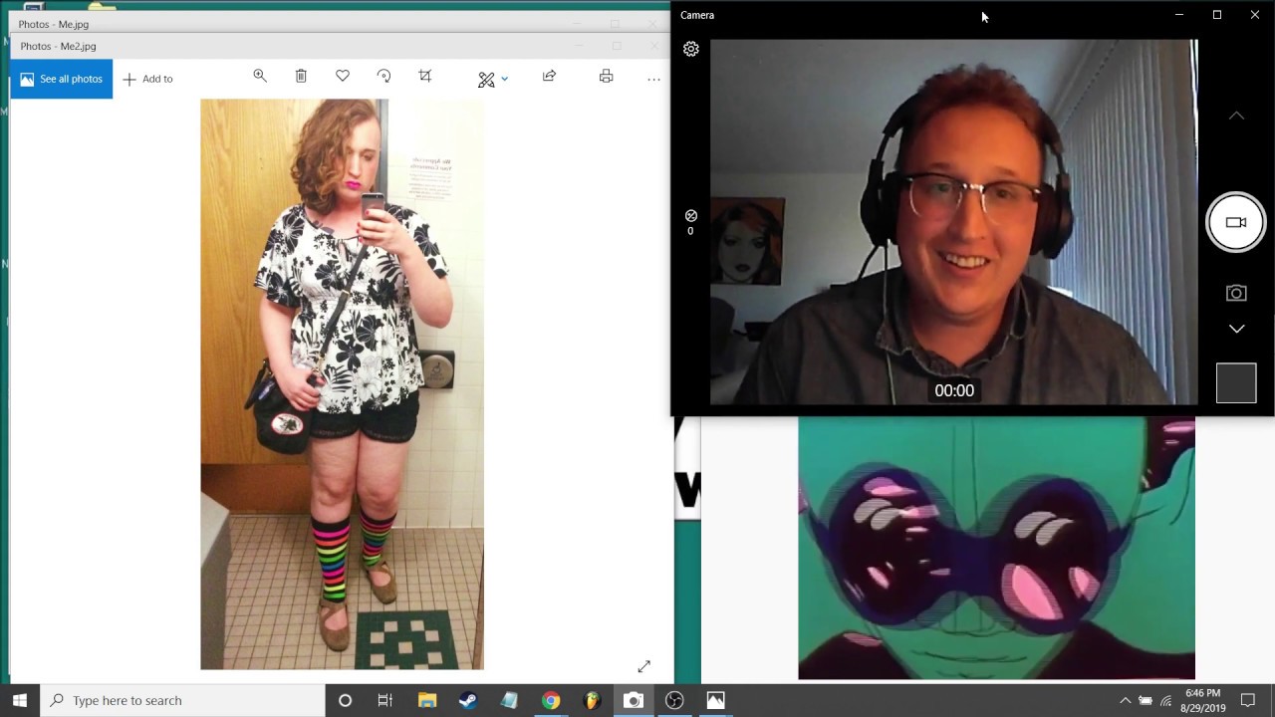The height and width of the screenshot is (717, 1275).
Task: Open the crop tool in Photos
Action: tap(425, 77)
